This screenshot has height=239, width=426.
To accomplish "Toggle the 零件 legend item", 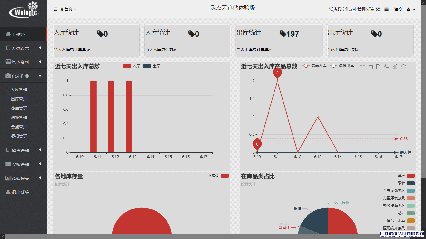I will [406, 183].
